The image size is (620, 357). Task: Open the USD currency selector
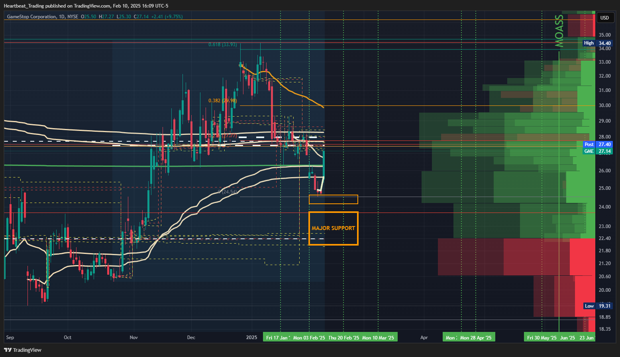pyautogui.click(x=605, y=18)
